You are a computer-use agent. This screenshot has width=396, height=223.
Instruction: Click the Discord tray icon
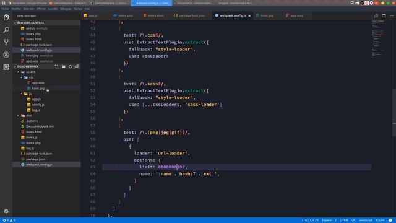click(357, 3)
